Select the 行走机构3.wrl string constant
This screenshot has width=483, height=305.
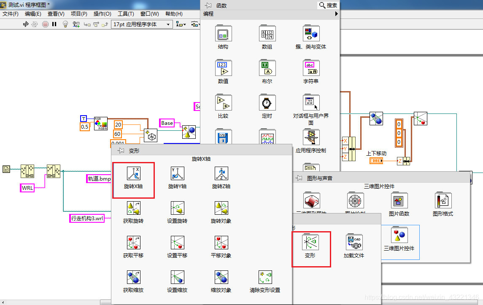click(x=87, y=219)
